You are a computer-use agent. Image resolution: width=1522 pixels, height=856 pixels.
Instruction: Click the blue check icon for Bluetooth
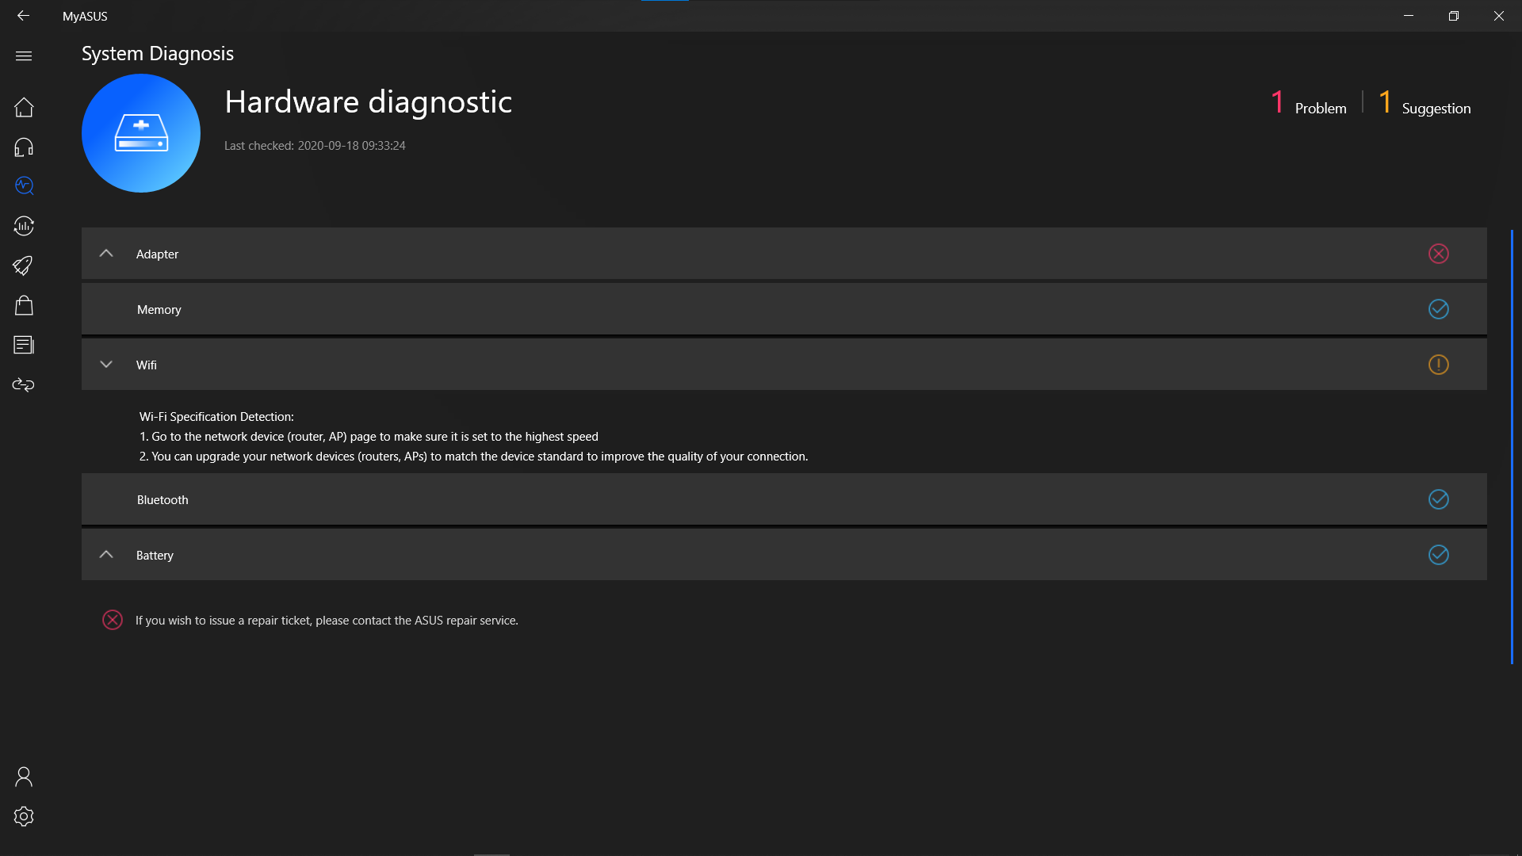point(1439,499)
